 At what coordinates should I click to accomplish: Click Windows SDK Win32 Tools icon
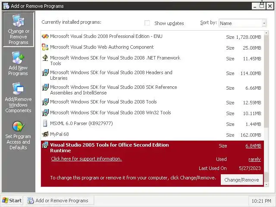[45, 113]
